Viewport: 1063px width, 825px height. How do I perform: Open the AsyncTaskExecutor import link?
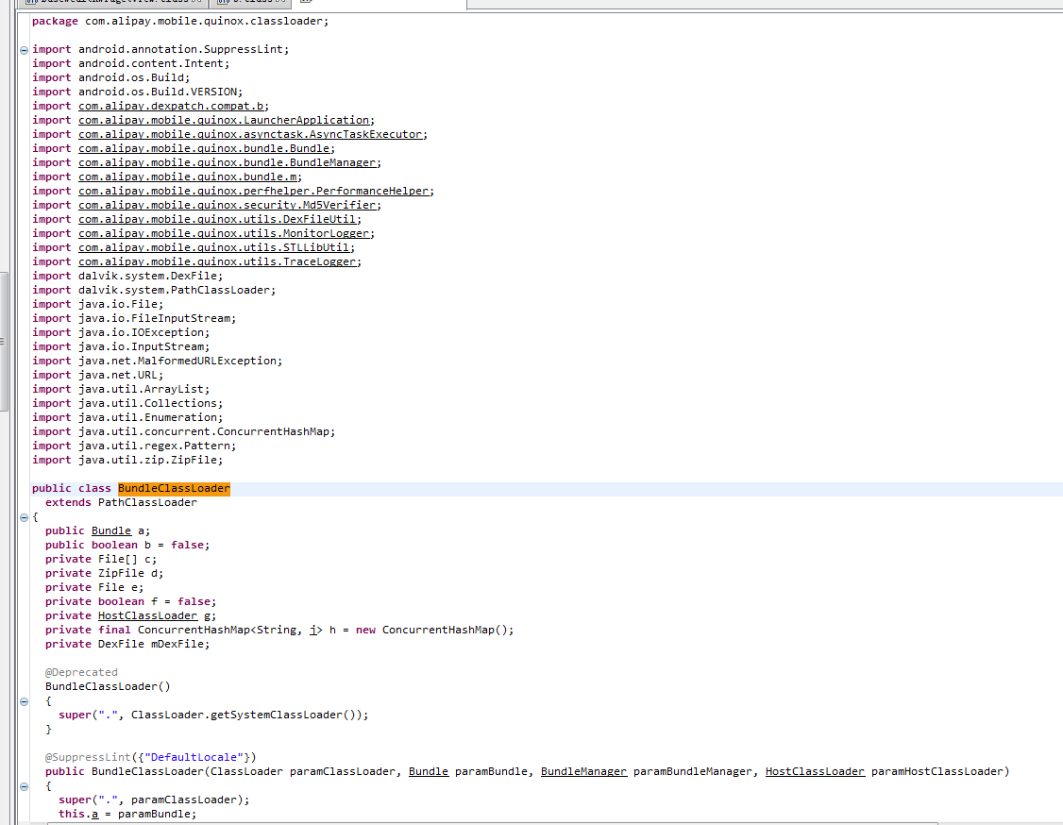250,134
